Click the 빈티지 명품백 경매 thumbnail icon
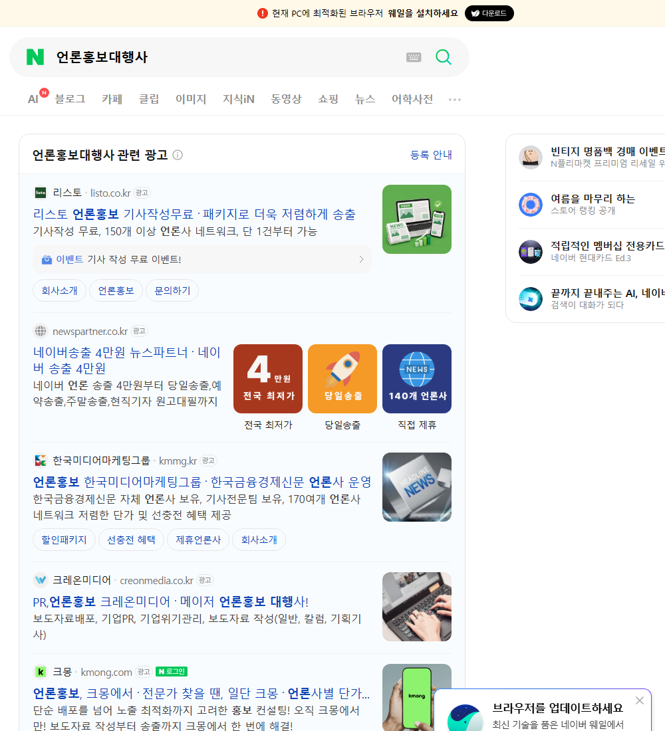Viewport: 665px width, 731px height. coord(531,157)
